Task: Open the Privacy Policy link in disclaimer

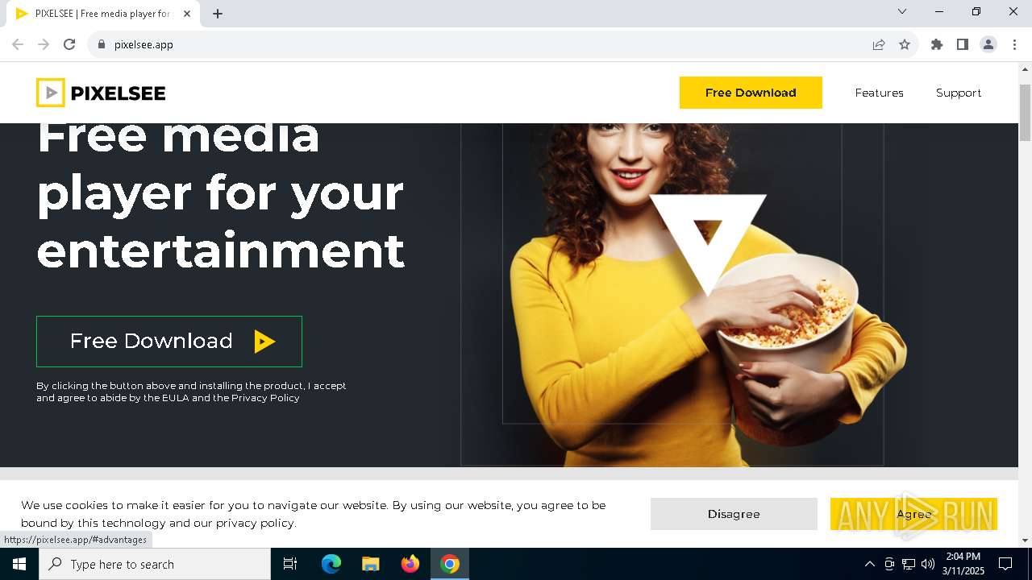Action: click(x=265, y=398)
